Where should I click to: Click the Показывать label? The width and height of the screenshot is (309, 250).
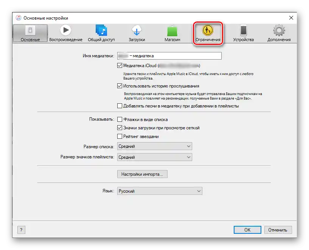(x=102, y=119)
